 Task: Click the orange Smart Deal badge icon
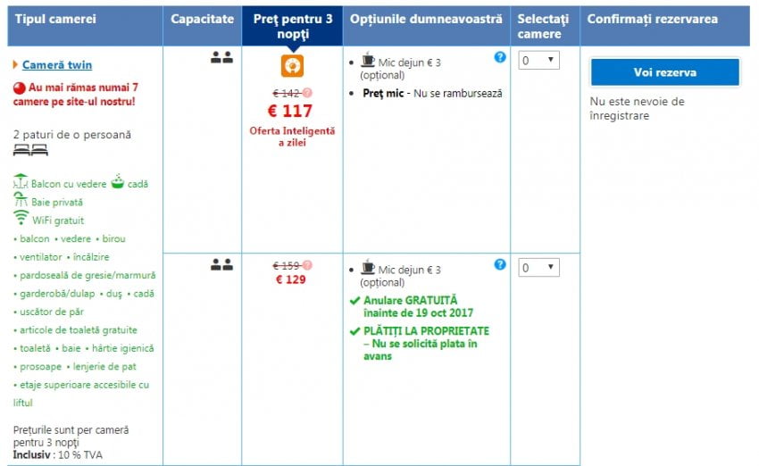pyautogui.click(x=292, y=66)
